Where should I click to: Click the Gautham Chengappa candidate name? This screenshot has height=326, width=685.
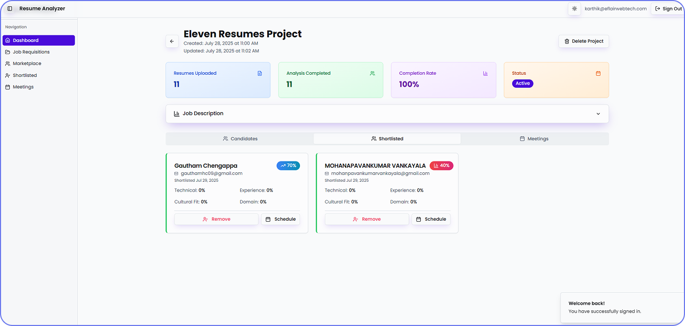click(206, 166)
